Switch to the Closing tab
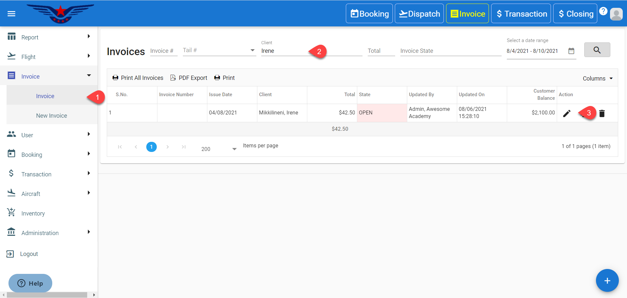Viewport: 627px width, 298px height. [575, 14]
